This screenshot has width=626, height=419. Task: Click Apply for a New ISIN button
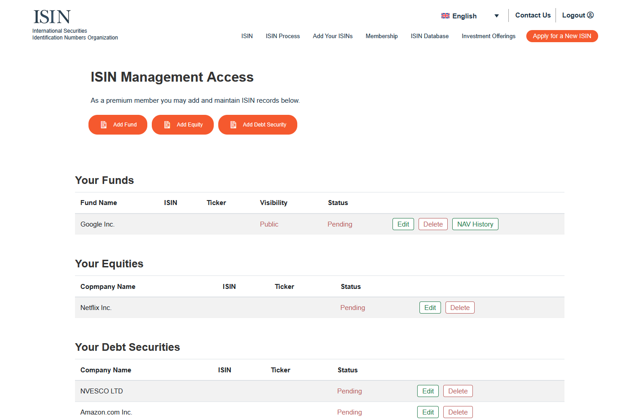point(562,36)
